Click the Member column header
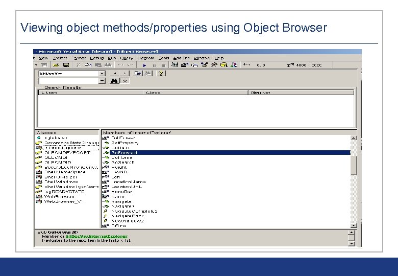 click(x=301, y=93)
